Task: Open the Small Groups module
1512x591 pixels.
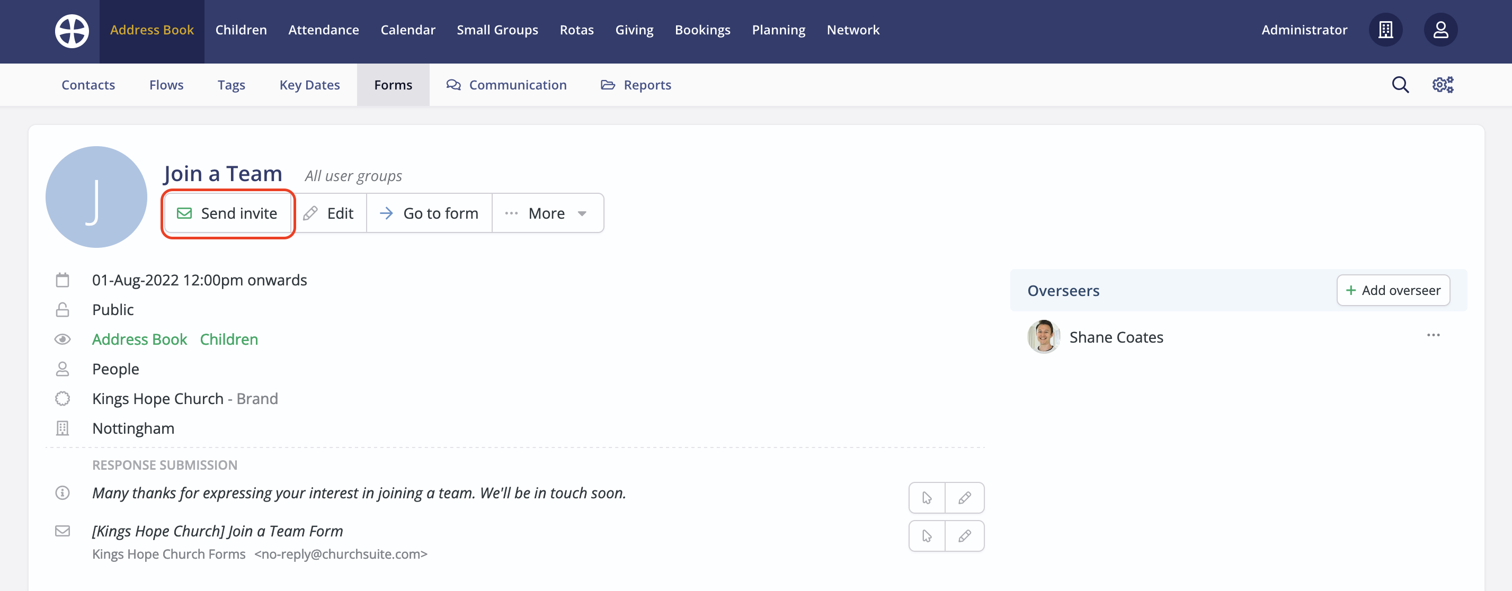Action: click(497, 30)
